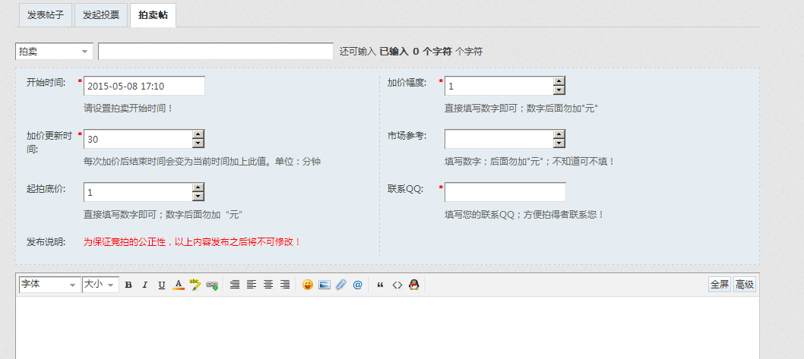Open the 拍卖 category dropdown
Screen dimensions: 804x359
click(55, 51)
